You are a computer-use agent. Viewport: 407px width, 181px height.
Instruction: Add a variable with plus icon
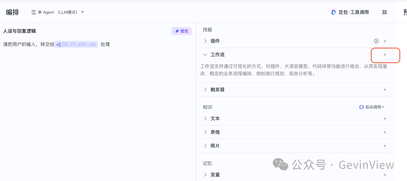385,175
